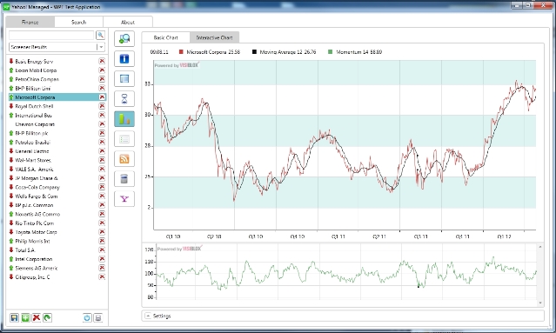
Task: Open the RSS feed tool
Action: coord(124,159)
